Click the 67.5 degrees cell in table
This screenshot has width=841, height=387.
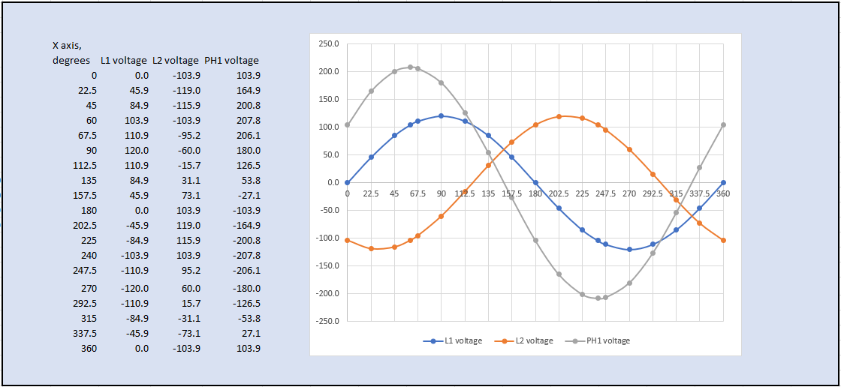coord(86,136)
